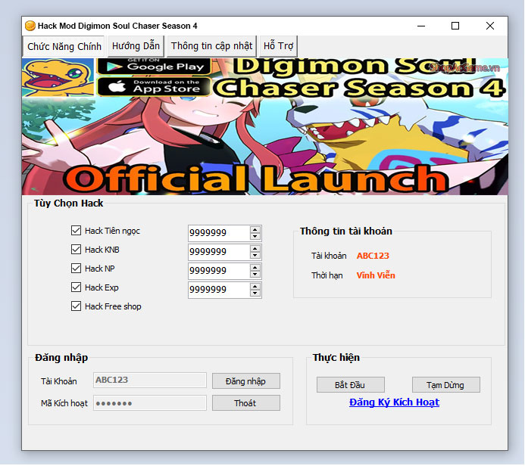The height and width of the screenshot is (466, 525).
Task: Click the Đăng nhập button
Action: click(x=246, y=381)
